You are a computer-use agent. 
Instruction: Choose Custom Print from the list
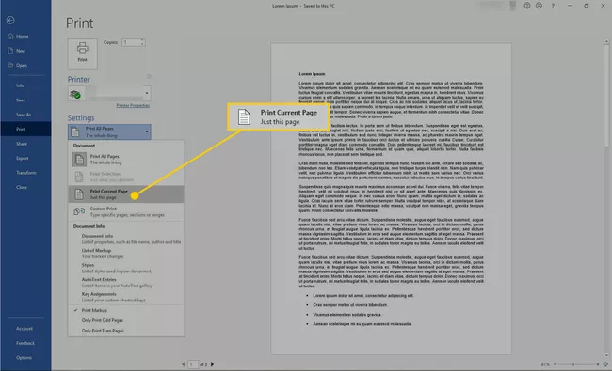125,211
